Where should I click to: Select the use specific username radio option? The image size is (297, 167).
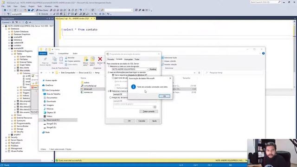tap(113, 78)
